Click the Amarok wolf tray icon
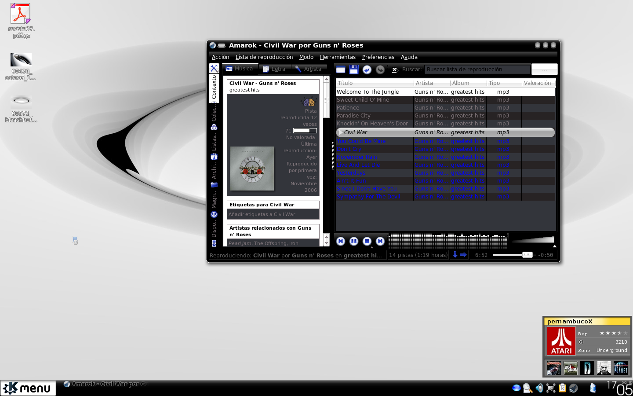633x396 pixels. click(573, 388)
